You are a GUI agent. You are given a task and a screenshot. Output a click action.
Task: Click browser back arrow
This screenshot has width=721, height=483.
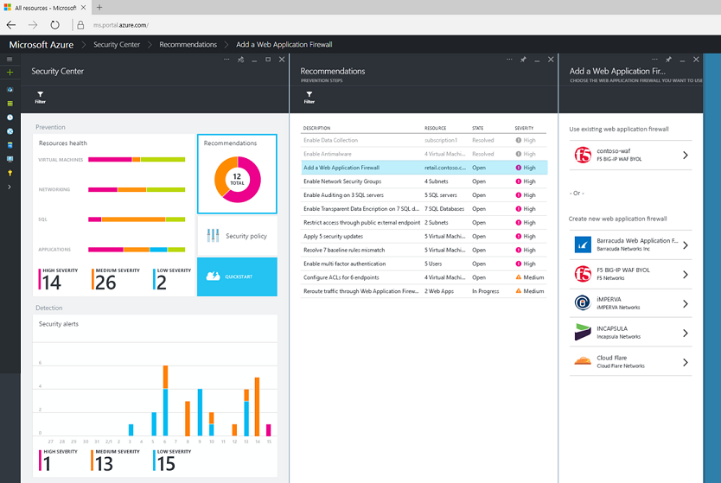[x=11, y=25]
